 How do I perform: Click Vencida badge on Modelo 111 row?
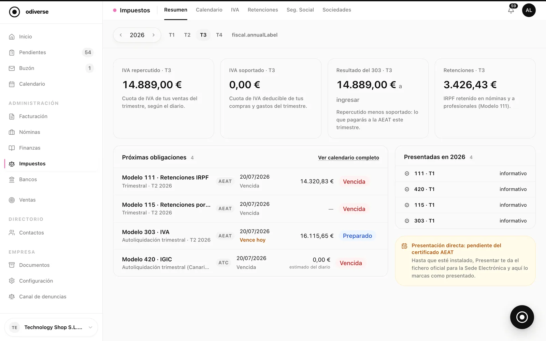[x=354, y=182]
